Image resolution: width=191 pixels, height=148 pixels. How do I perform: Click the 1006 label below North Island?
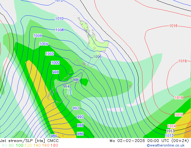[x=97, y=57]
